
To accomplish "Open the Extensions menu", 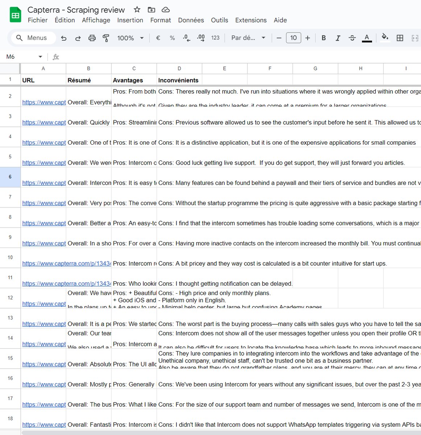I will [251, 20].
